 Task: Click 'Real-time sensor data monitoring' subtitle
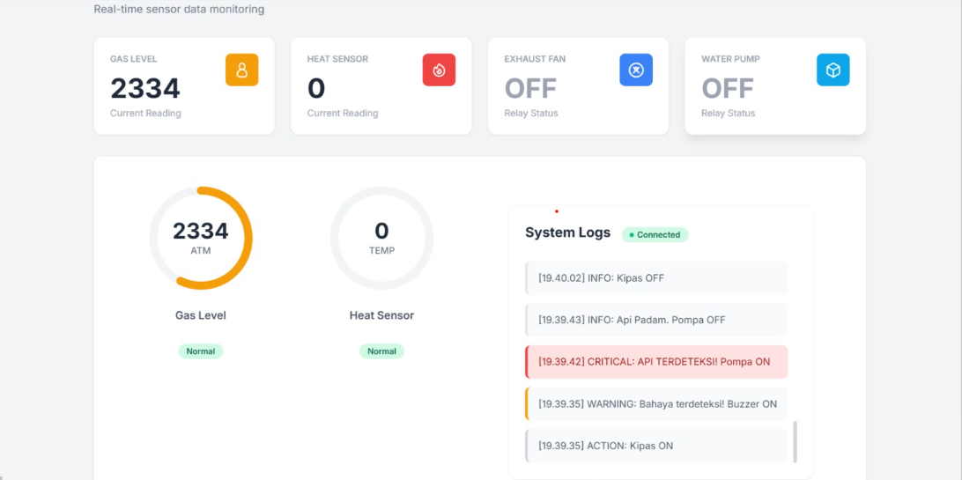click(x=179, y=10)
